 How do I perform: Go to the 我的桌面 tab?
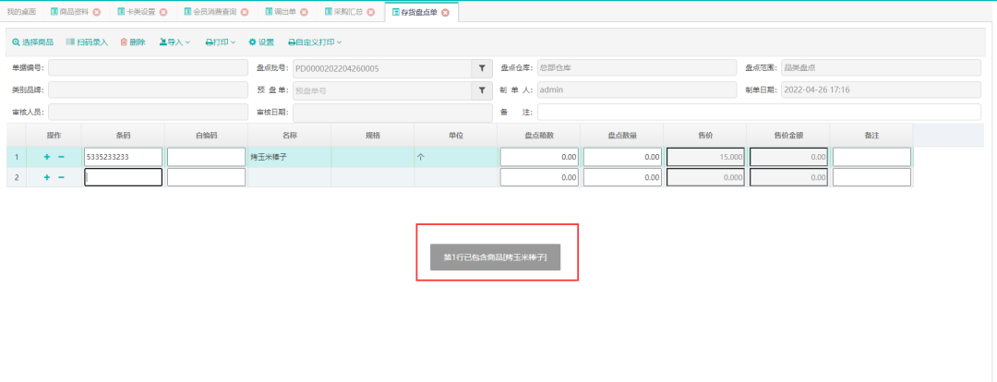tap(19, 12)
